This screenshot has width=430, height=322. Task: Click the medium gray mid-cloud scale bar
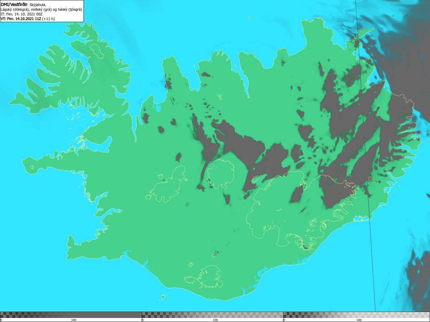point(212,315)
